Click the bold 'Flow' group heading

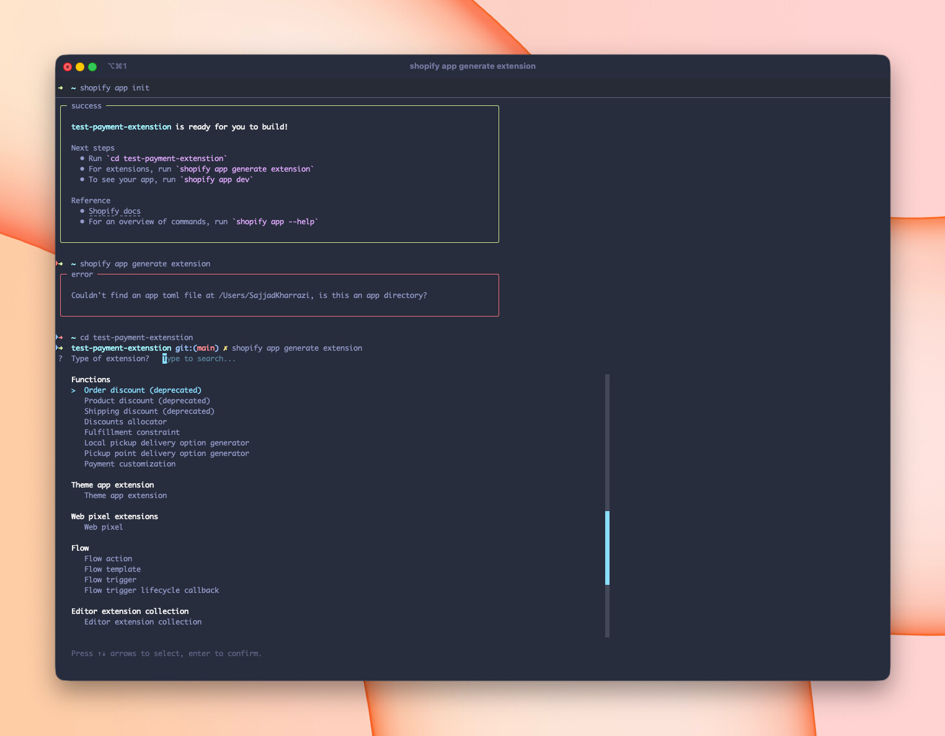tap(80, 548)
